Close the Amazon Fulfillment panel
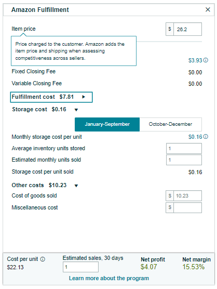This screenshot has width=217, height=289. [x=208, y=9]
